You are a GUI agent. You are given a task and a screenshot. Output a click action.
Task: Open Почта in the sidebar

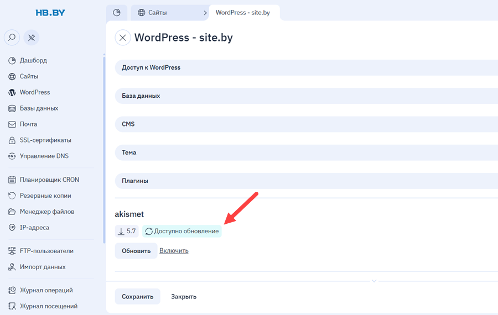click(29, 124)
